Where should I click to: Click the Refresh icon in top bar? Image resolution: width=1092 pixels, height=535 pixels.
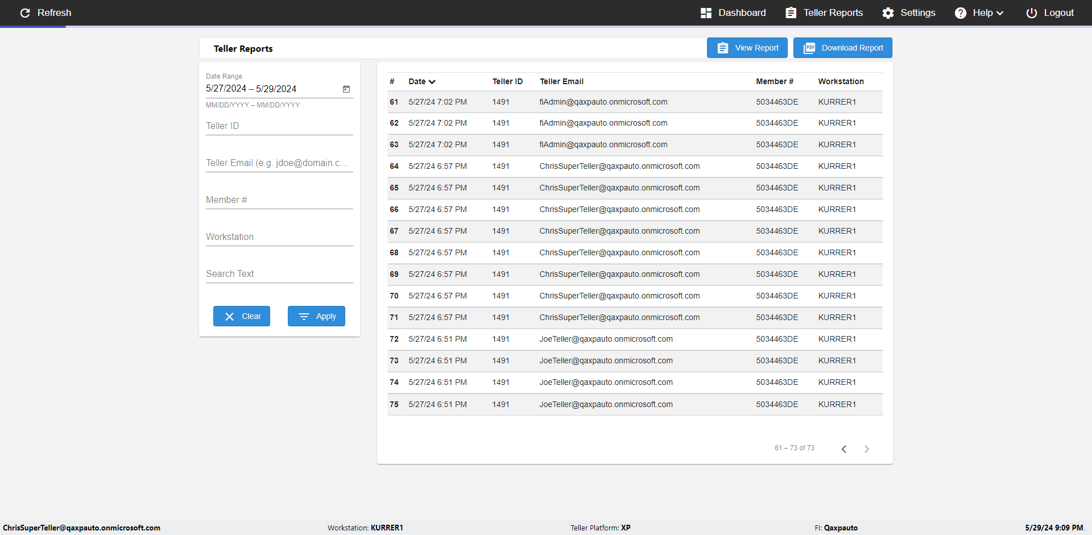click(x=25, y=13)
